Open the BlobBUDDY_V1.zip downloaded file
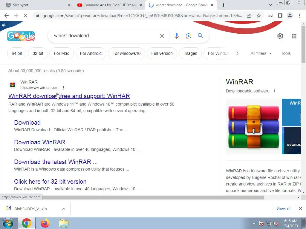 point(30,209)
